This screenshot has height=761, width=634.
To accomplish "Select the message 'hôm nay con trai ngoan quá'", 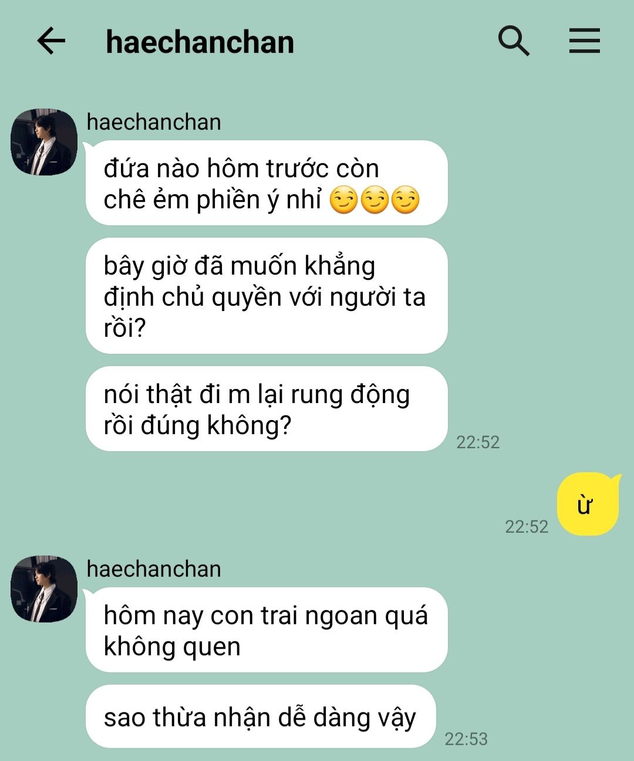I will coord(267,630).
